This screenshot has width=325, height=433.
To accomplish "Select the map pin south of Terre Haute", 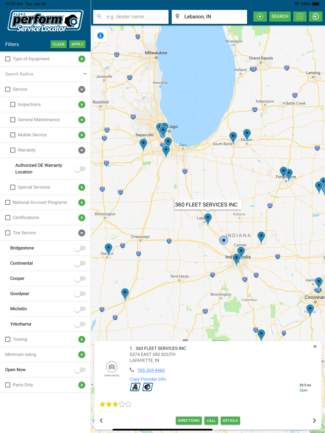I will pos(125,294).
